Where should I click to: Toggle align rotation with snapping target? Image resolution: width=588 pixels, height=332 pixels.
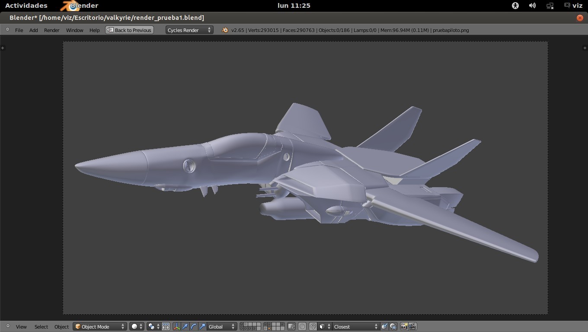pos(384,327)
